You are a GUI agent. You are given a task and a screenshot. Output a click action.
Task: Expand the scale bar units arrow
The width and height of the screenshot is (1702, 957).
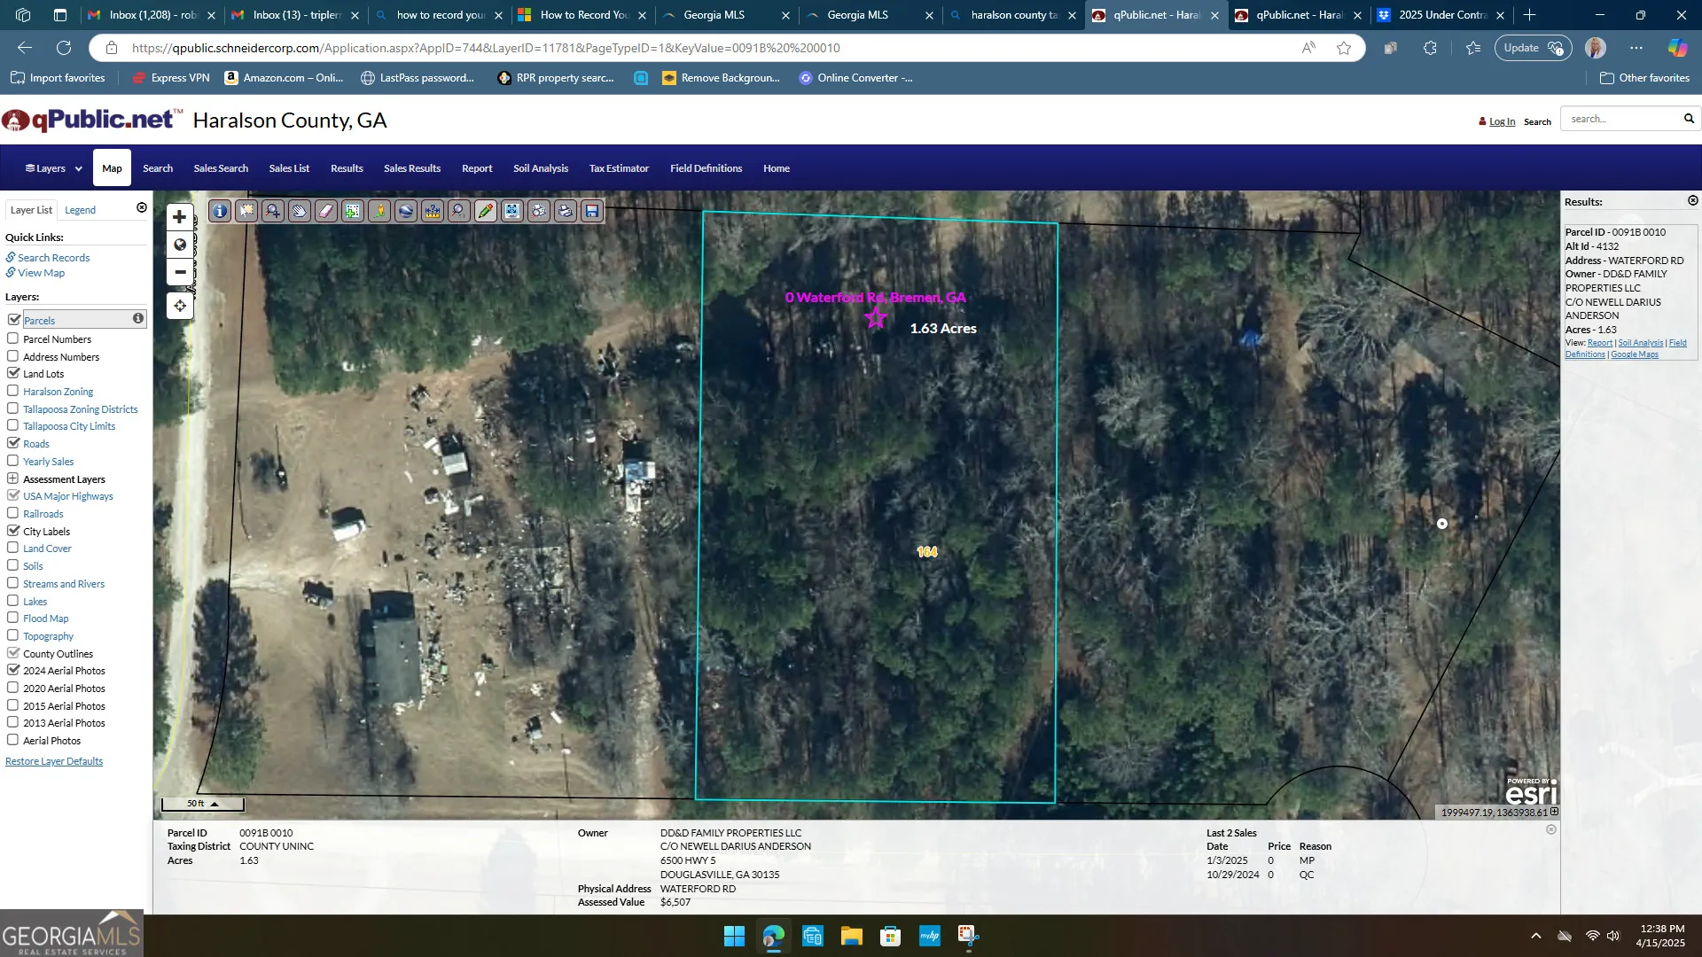pyautogui.click(x=215, y=804)
